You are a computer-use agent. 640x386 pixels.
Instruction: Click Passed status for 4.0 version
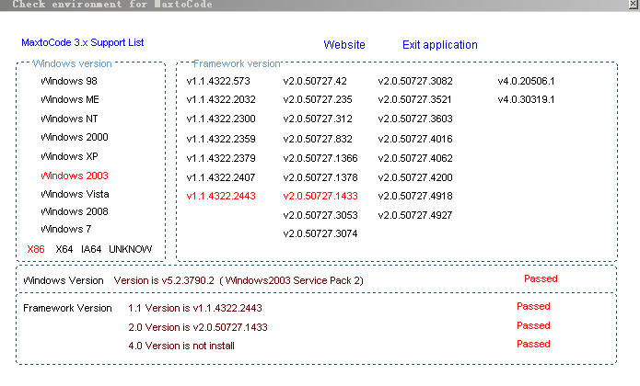[x=533, y=344]
